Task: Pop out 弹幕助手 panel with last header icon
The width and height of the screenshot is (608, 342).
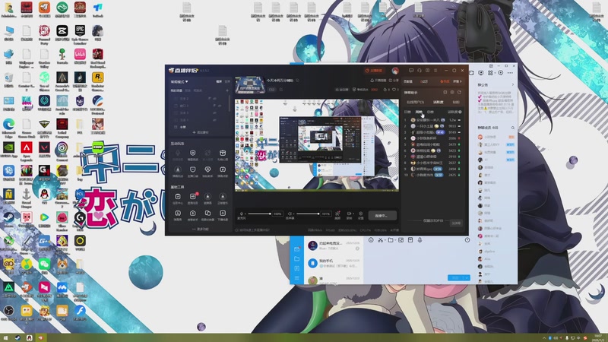Action: [x=460, y=92]
